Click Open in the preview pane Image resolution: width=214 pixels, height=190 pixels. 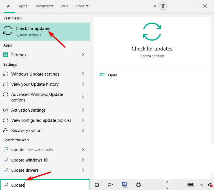[x=112, y=75]
